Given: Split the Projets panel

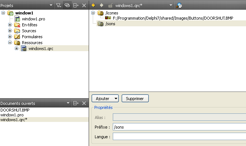Looking at the screenshot, I should [76, 5].
